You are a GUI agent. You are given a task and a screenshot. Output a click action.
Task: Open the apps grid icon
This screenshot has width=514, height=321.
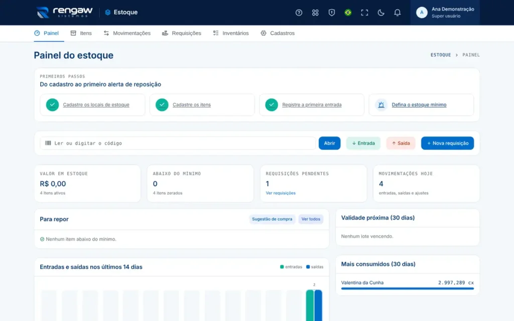315,13
